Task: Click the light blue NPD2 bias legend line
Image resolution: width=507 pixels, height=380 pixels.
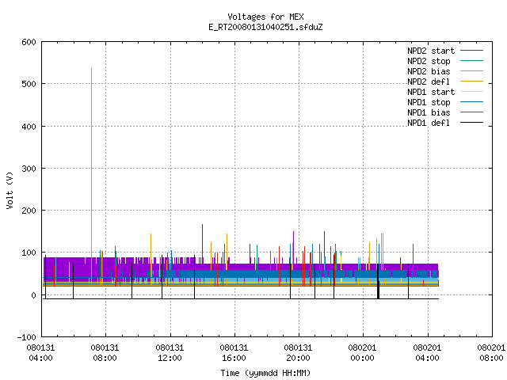Action: tap(472, 71)
